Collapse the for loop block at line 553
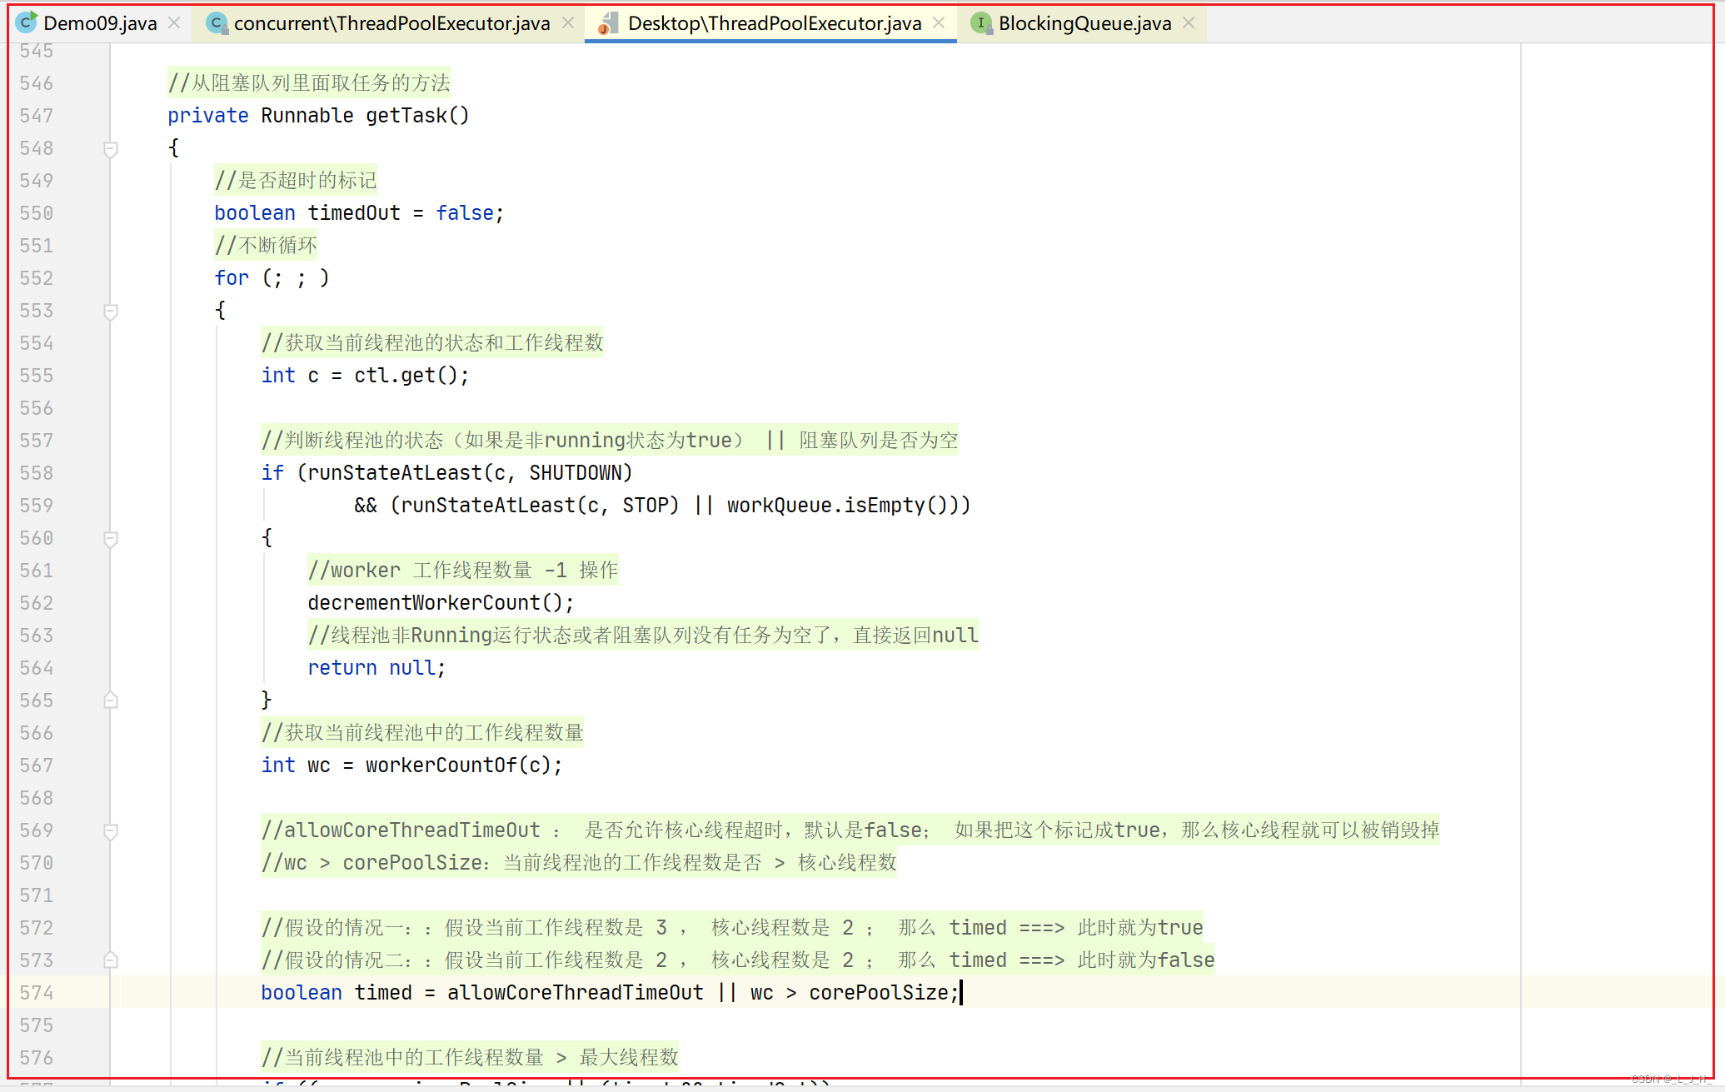 point(110,312)
